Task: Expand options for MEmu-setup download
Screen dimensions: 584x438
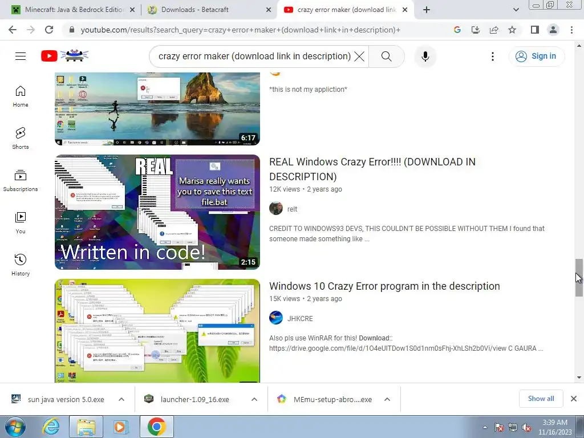Action: (387, 399)
